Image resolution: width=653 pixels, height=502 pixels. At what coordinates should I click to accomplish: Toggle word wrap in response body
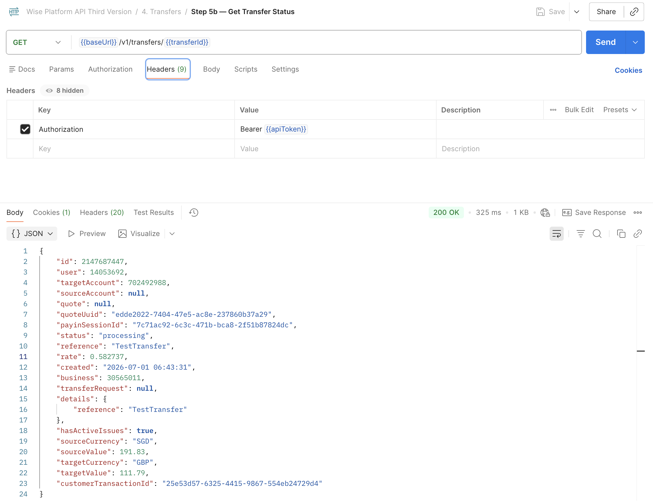tap(556, 234)
